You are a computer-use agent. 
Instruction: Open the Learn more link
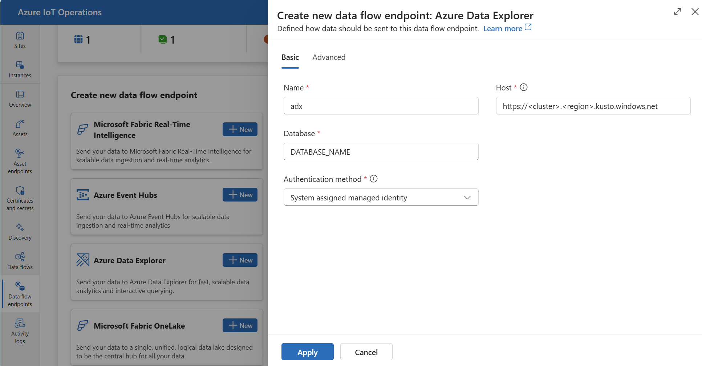[503, 28]
